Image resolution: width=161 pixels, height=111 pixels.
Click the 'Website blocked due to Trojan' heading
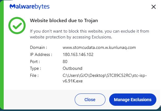(x=64, y=21)
